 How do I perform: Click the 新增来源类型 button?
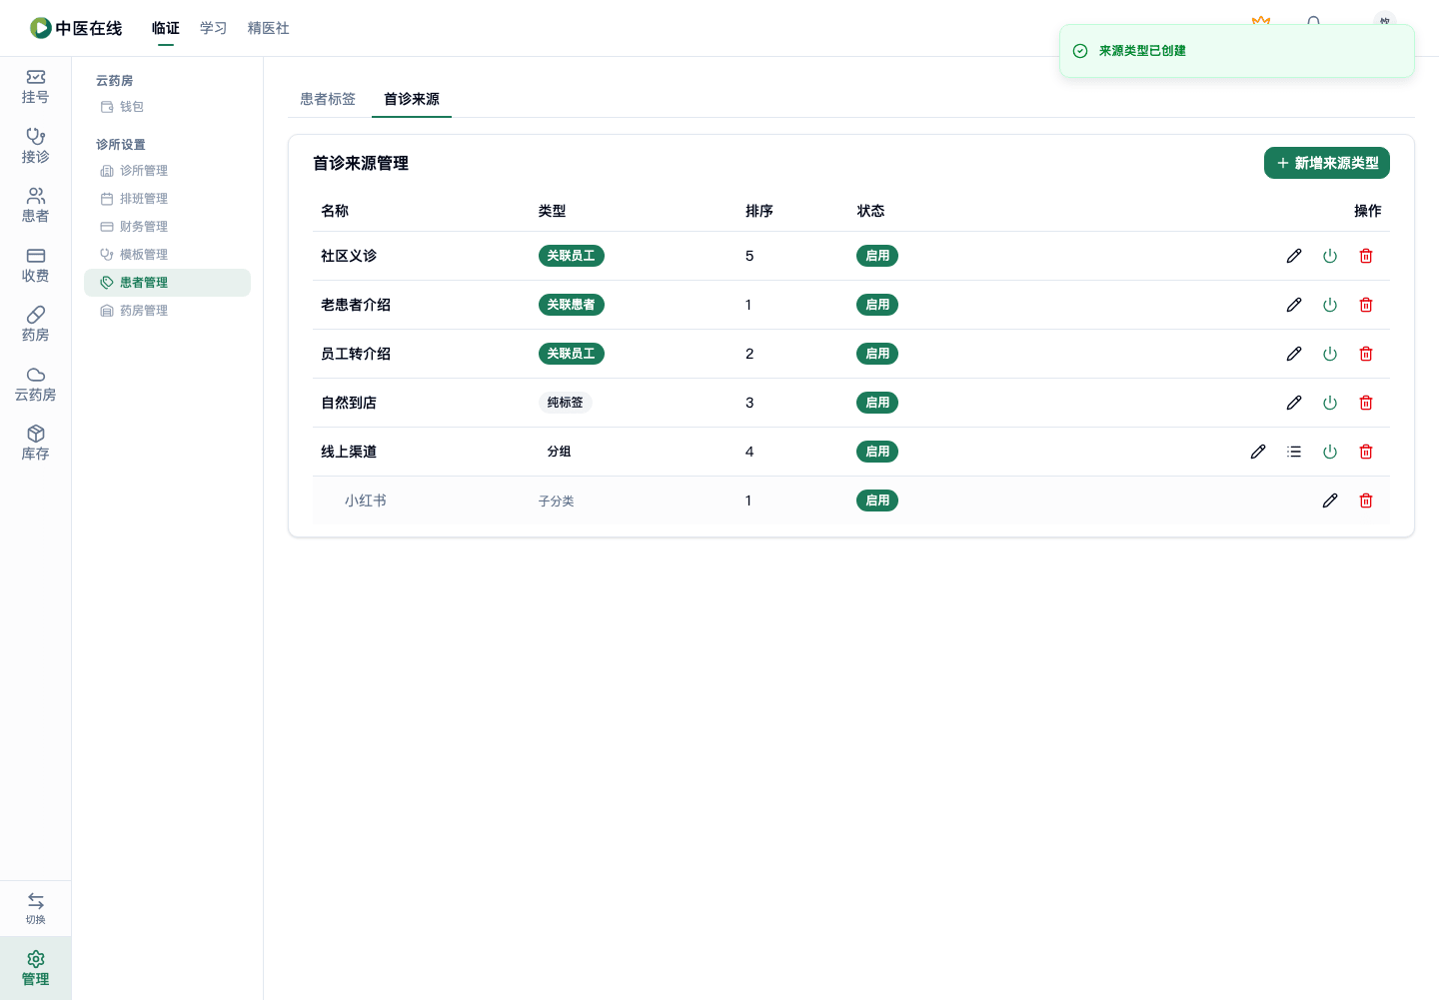pos(1327,163)
